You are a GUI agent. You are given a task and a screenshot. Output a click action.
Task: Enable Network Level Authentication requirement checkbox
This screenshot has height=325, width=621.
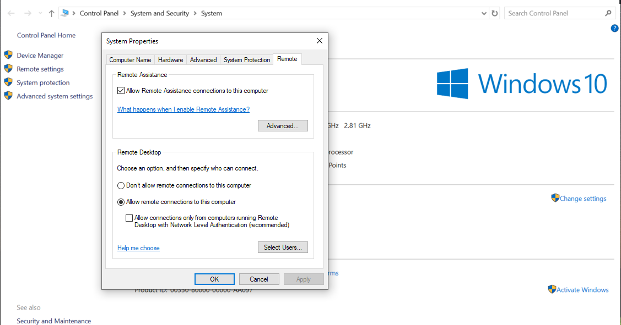coord(129,218)
